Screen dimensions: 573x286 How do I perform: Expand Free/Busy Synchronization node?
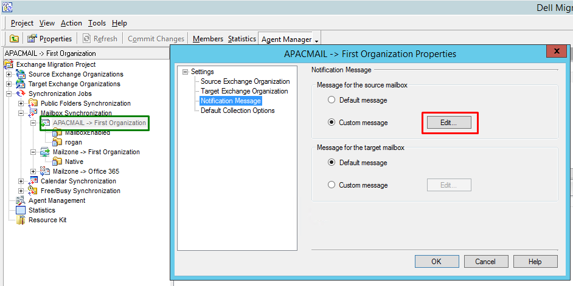21,191
